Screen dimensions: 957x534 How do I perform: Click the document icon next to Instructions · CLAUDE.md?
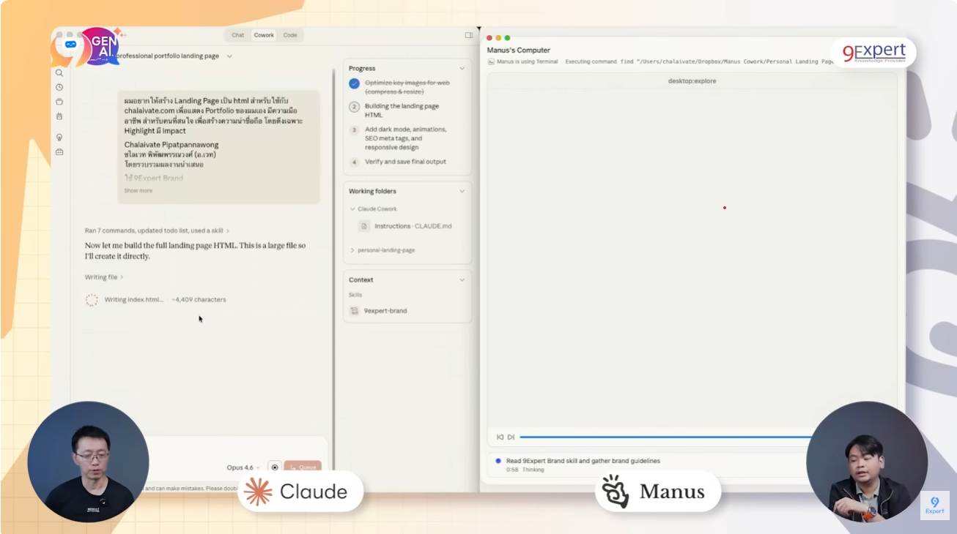364,226
